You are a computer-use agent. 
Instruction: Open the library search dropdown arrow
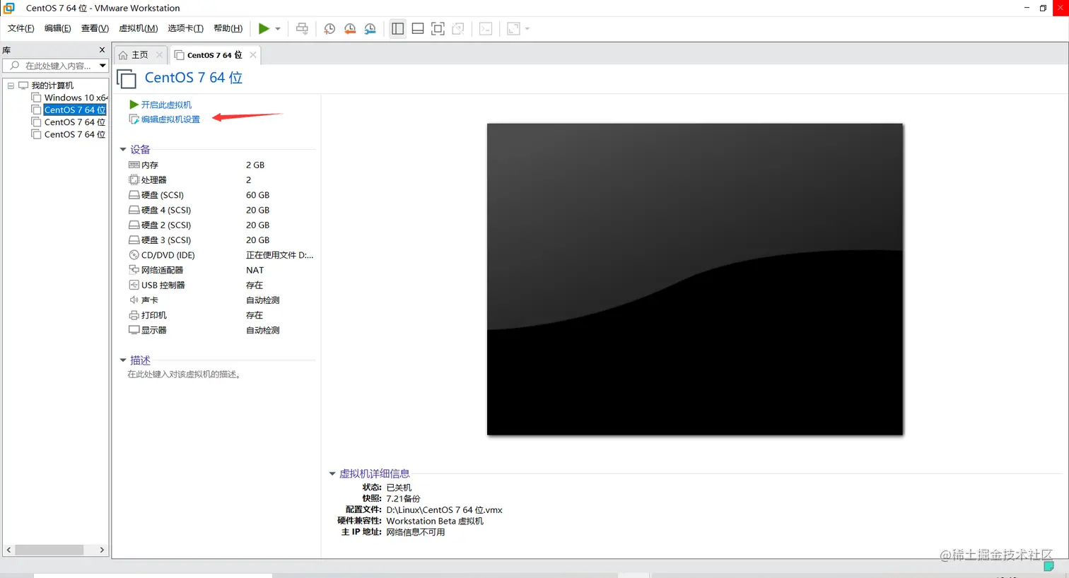[x=103, y=66]
